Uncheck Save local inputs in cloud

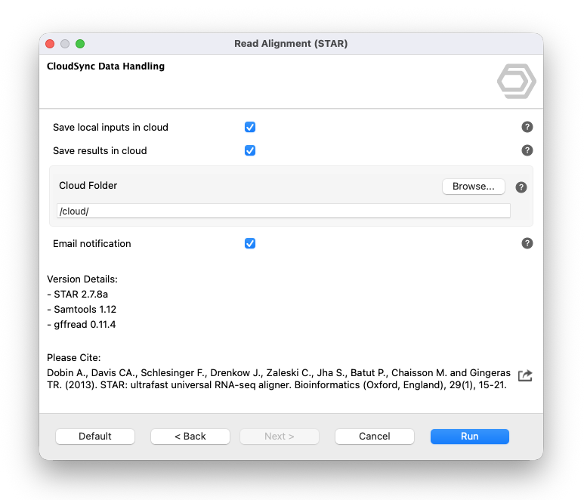(x=250, y=128)
